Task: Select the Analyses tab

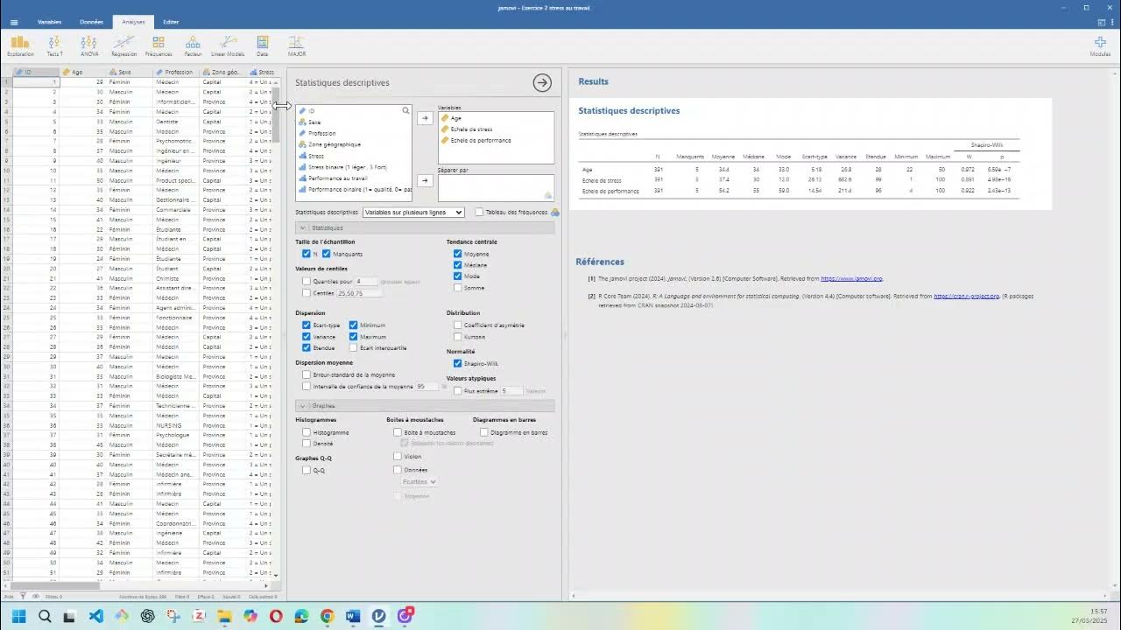Action: 133,22
